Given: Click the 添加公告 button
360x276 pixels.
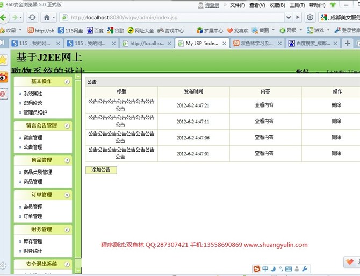Looking at the screenshot, I should click(x=100, y=170).
